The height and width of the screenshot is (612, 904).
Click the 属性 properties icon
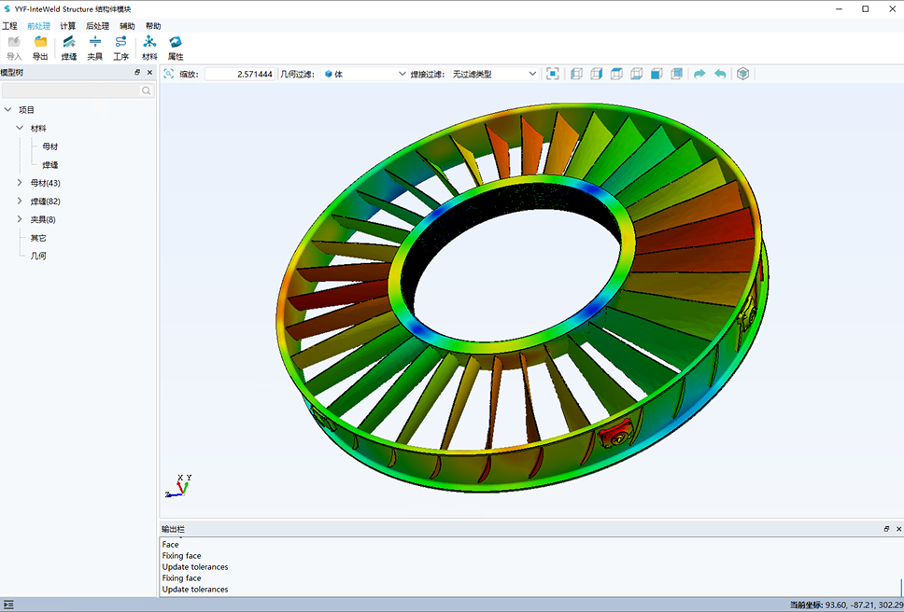click(176, 42)
